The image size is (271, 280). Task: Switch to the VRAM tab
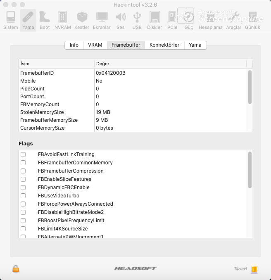(x=95, y=45)
